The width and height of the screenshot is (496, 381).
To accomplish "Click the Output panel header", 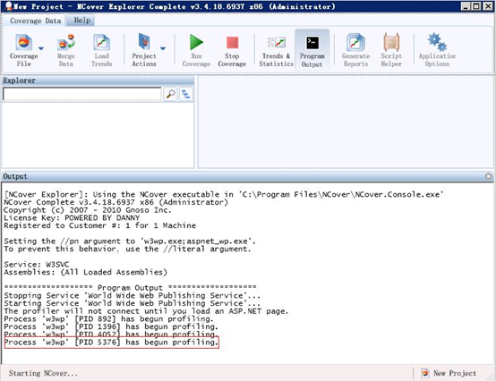I will point(247,176).
